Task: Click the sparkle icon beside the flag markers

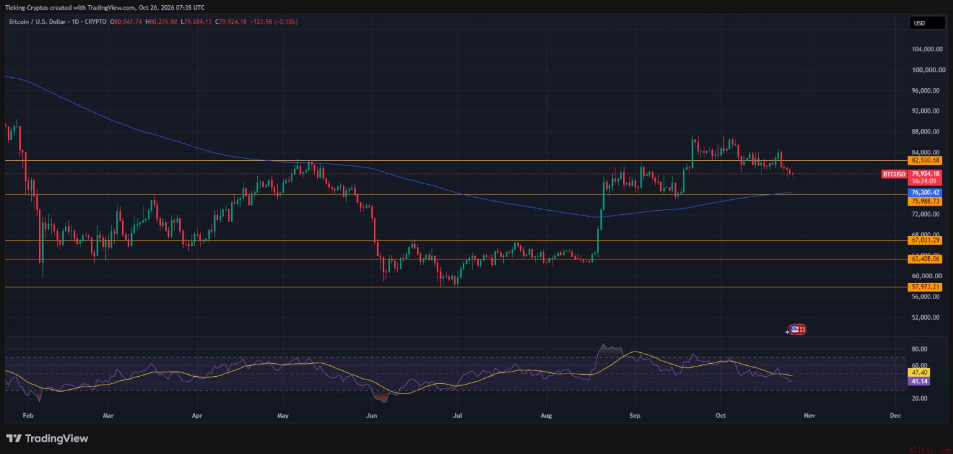Action: pyautogui.click(x=787, y=331)
